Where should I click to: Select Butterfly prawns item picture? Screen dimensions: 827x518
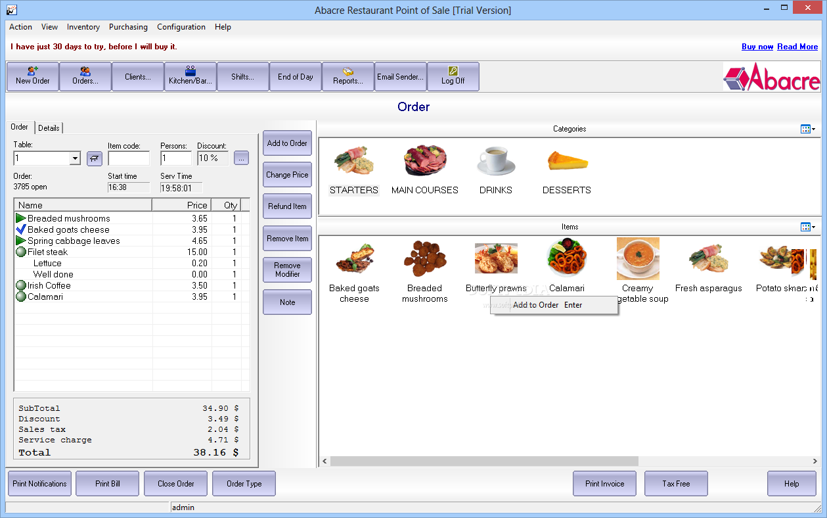coord(496,258)
